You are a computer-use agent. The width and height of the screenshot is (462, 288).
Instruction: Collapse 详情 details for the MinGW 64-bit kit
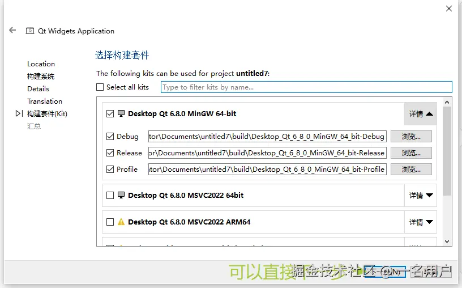coord(421,114)
